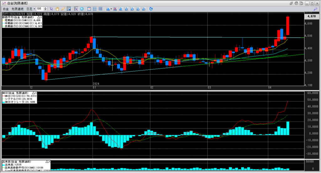Increase the bar count stepper value
321x173 pixels.
(x=46, y=8)
